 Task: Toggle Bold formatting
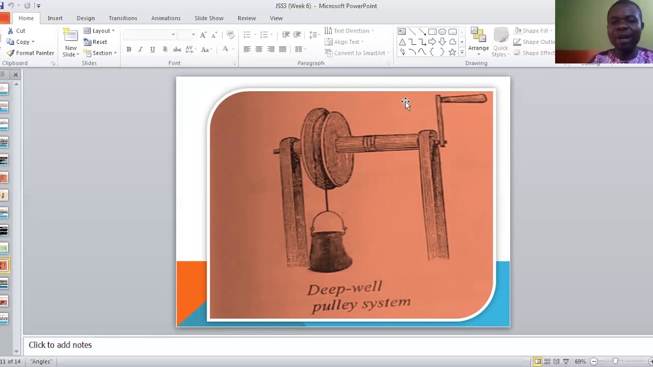pyautogui.click(x=129, y=49)
